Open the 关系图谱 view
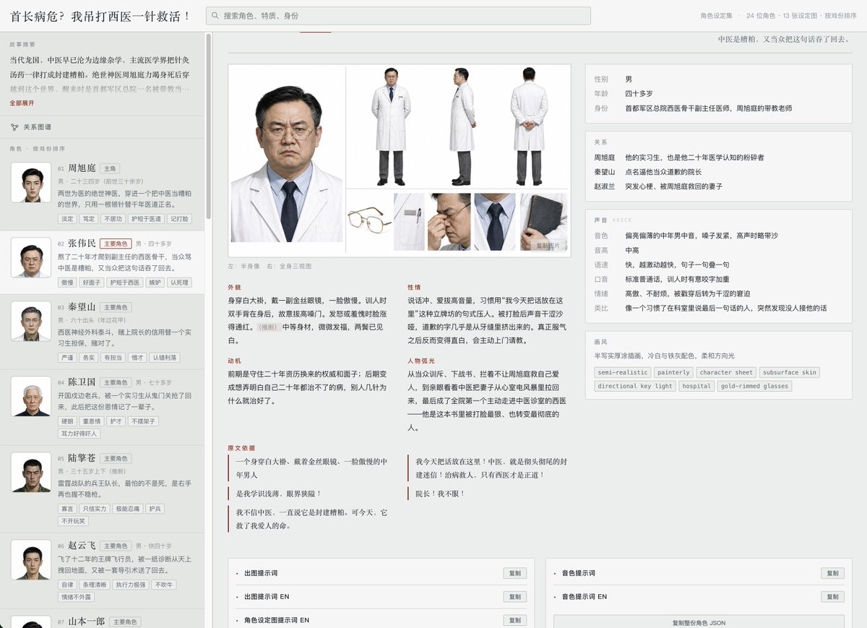The image size is (867, 628). [x=102, y=126]
